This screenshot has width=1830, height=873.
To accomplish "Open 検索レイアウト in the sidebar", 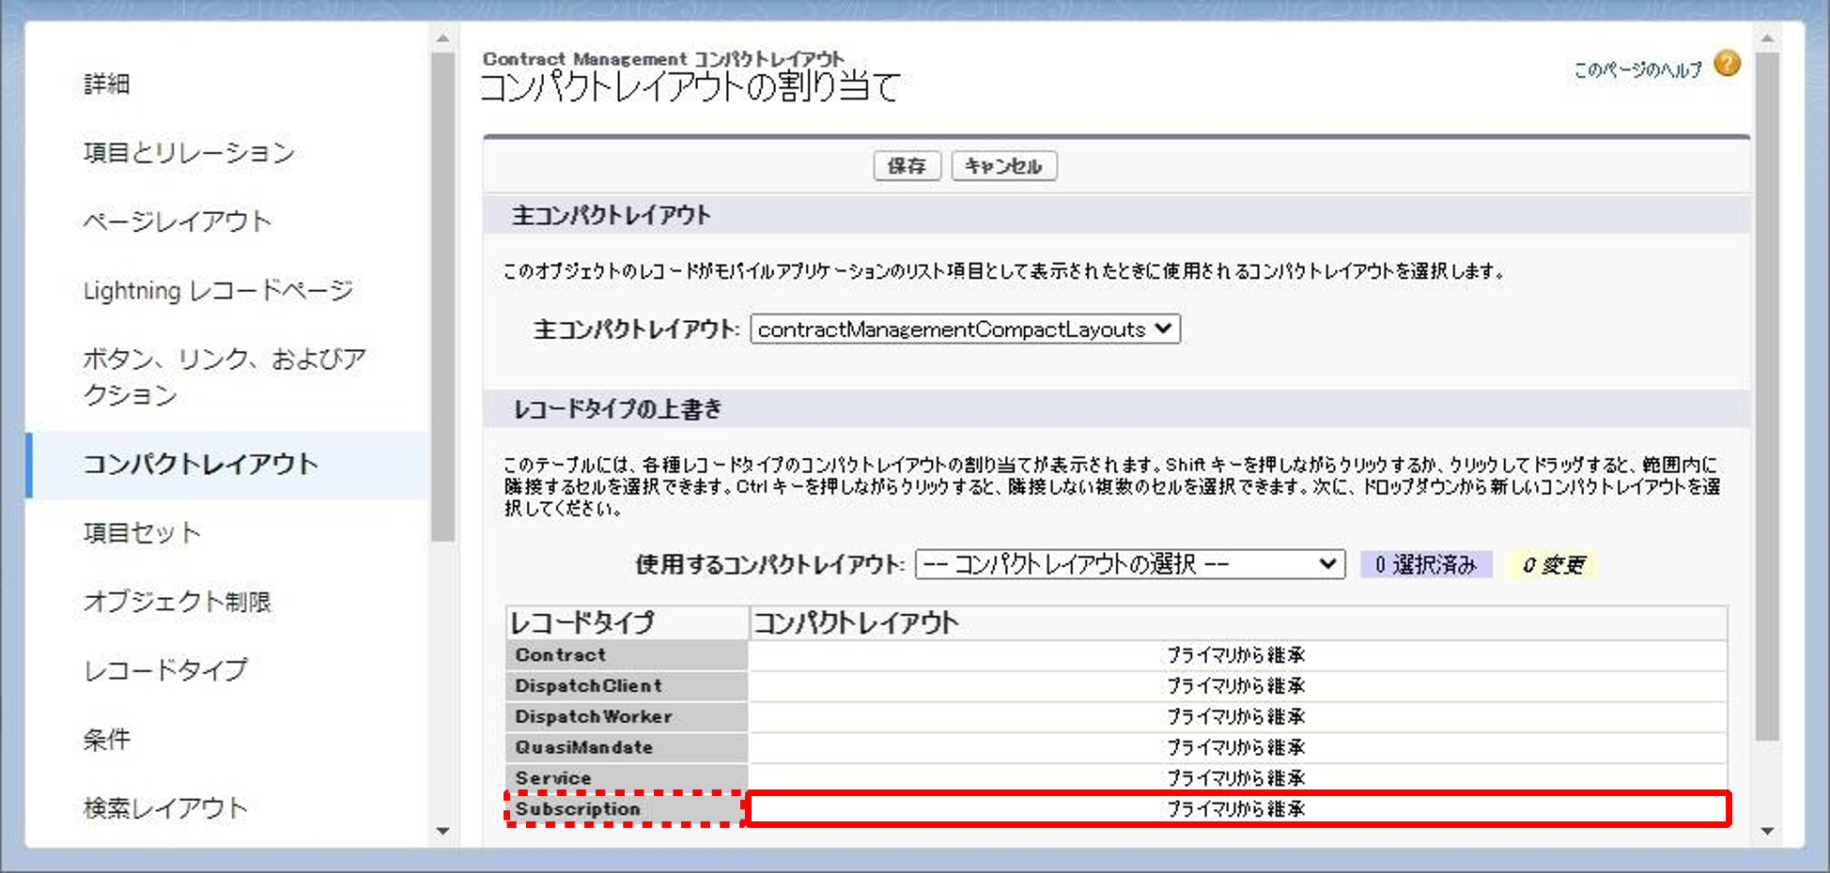I will tap(165, 808).
